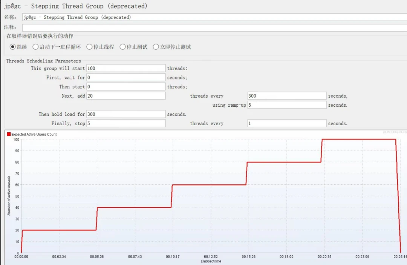The width and height of the screenshot is (407, 265).
Task: Click the 00:12:52 elapsed time axis label
Action: click(x=211, y=256)
